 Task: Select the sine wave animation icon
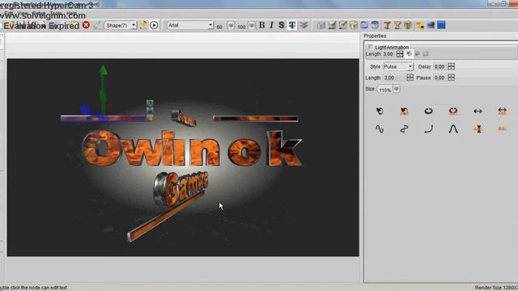pyautogui.click(x=380, y=129)
